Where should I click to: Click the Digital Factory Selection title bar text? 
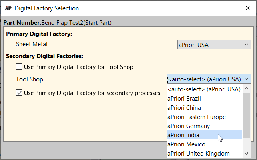pos(47,8)
